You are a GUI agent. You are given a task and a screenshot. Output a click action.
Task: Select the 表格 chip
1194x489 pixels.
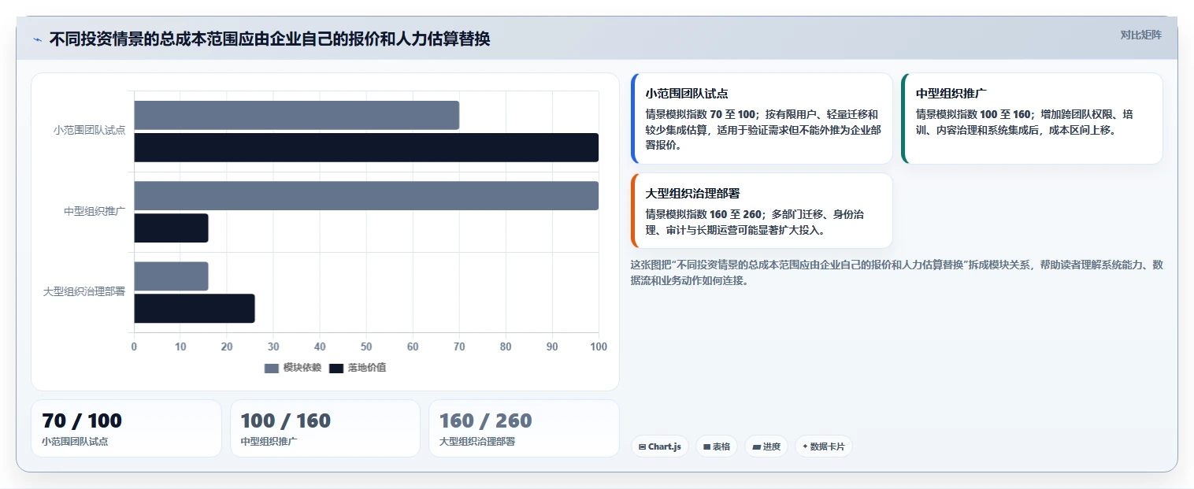718,446
